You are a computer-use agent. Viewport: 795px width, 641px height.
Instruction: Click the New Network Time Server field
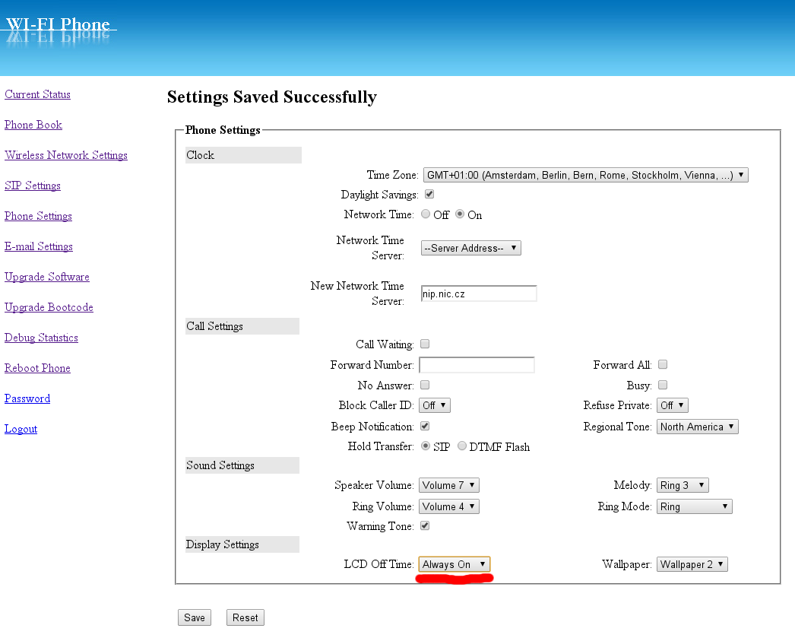click(479, 294)
